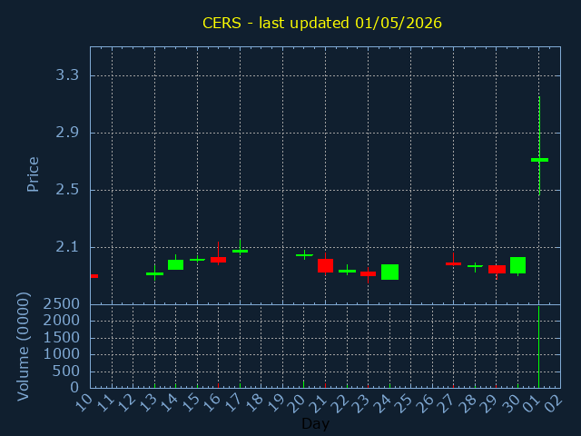Click the 2000 volume axis label
This screenshot has height=436, width=581.
[x=62, y=321]
